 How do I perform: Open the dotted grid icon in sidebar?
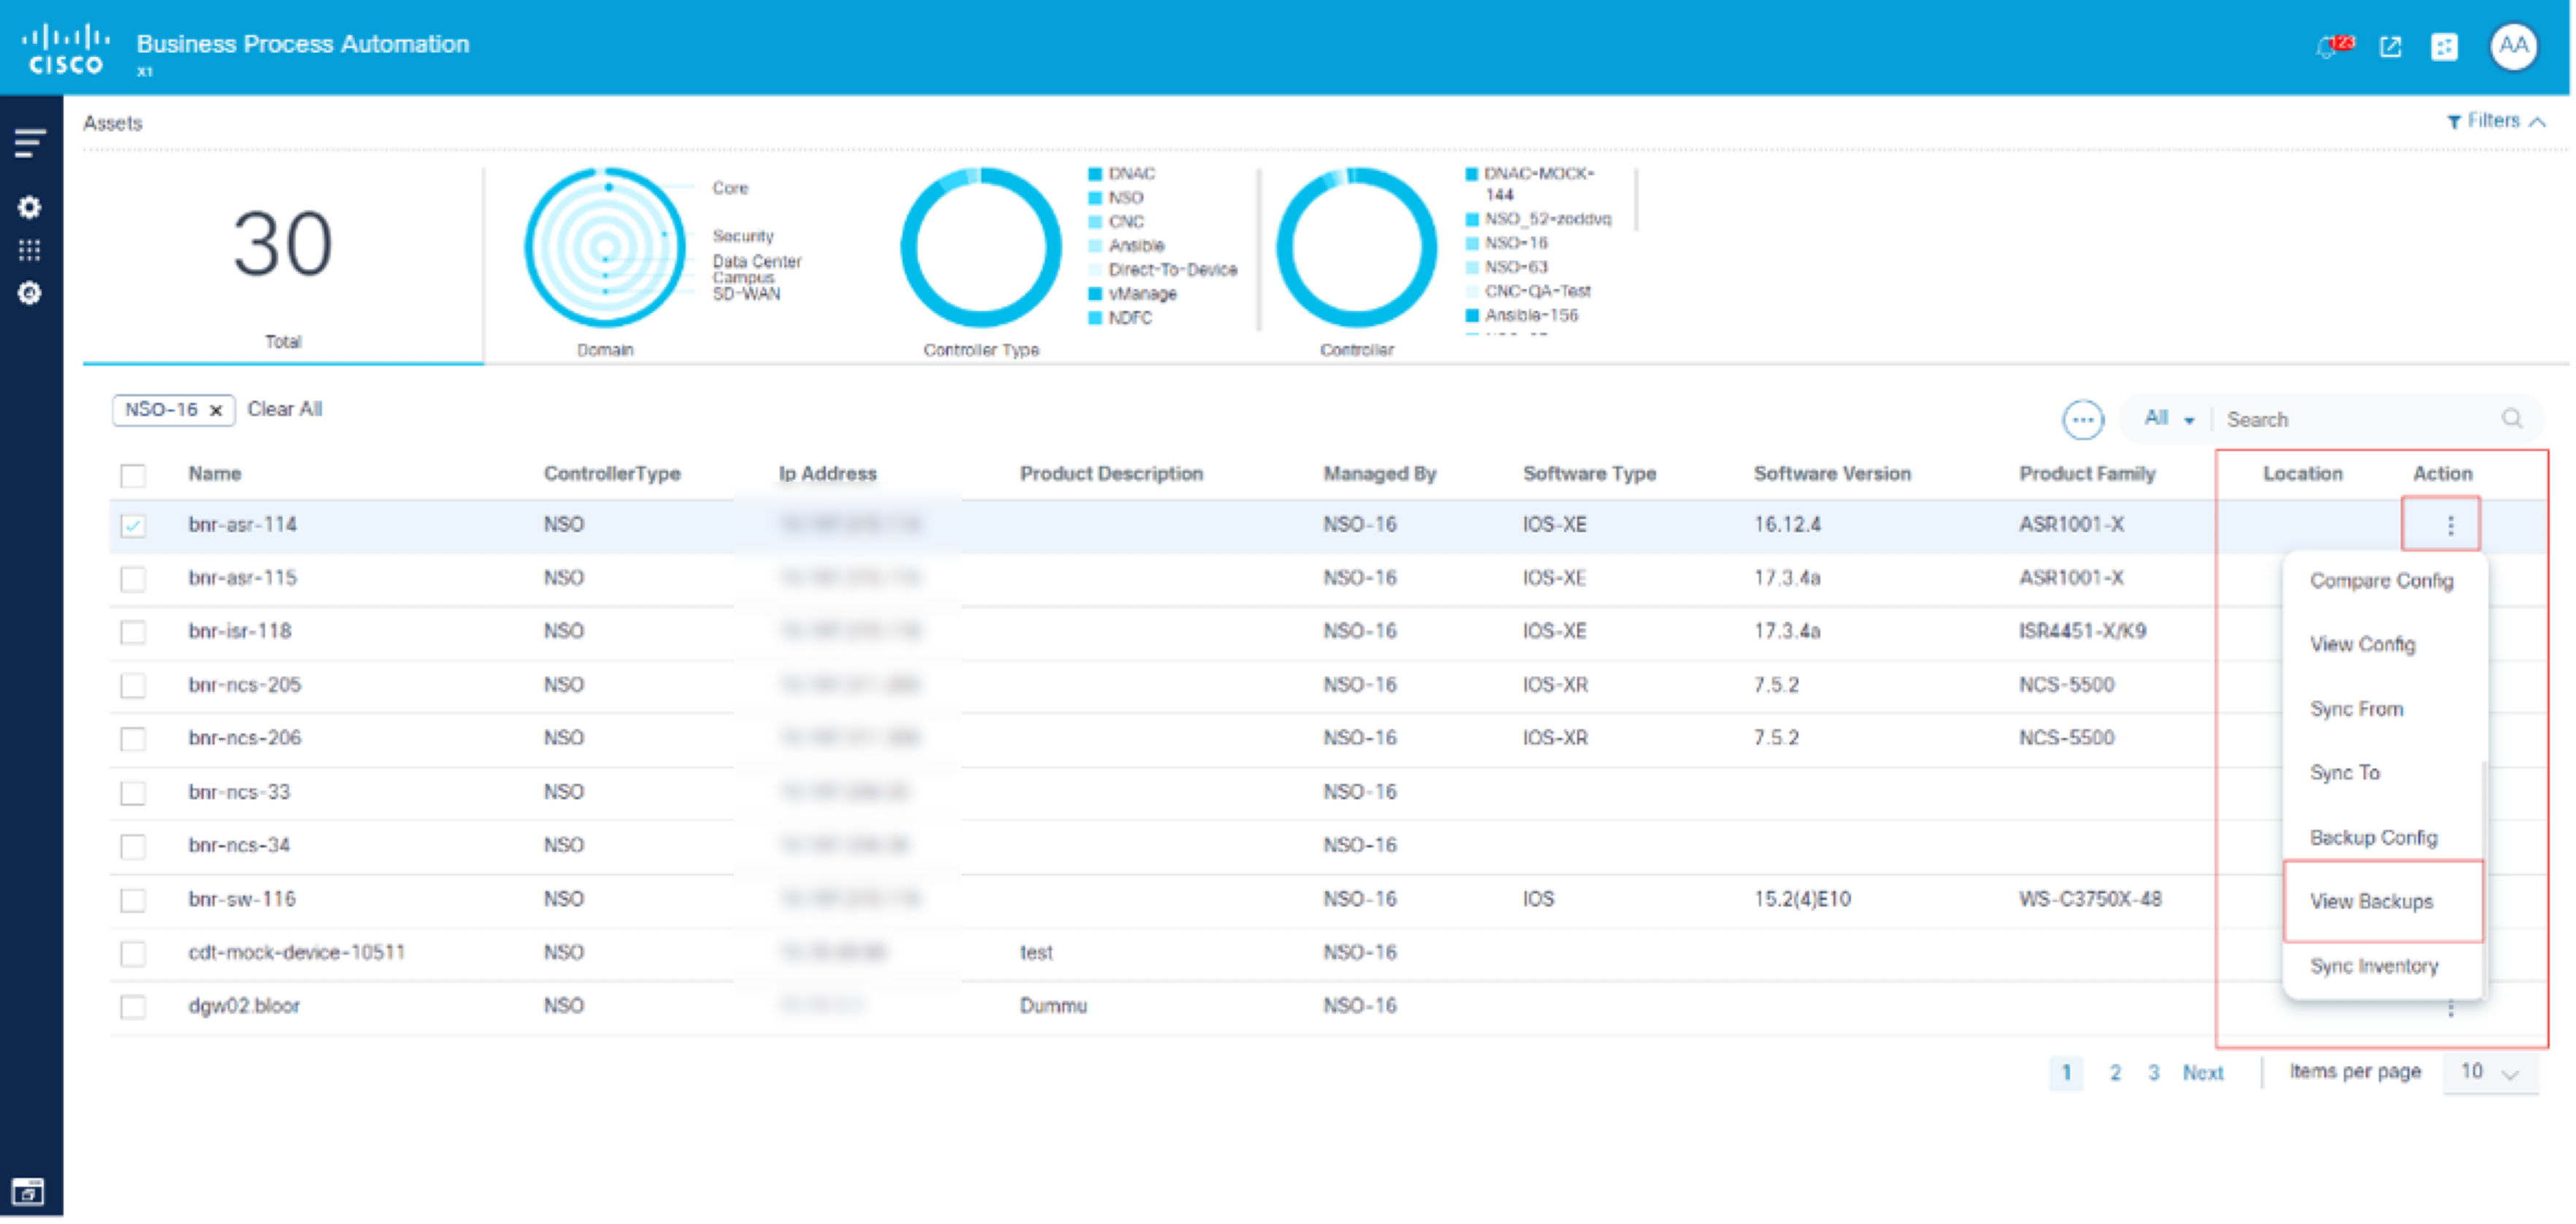click(x=30, y=250)
